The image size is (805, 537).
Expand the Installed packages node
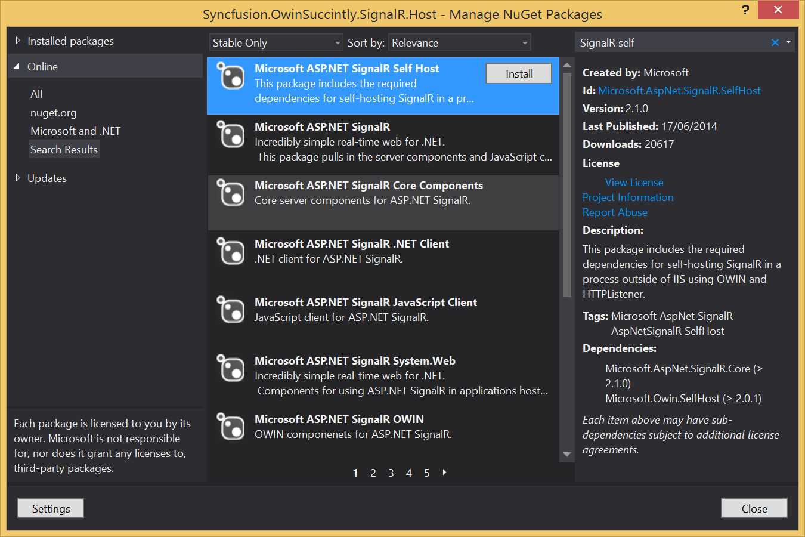coord(18,41)
